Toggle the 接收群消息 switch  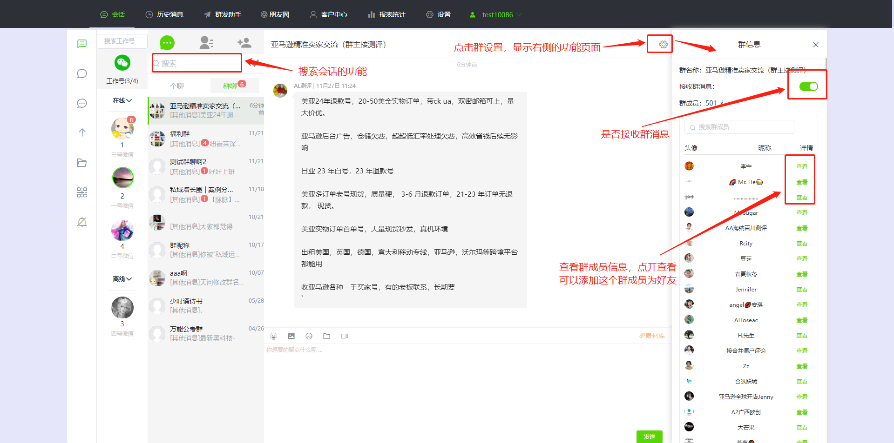pos(808,86)
